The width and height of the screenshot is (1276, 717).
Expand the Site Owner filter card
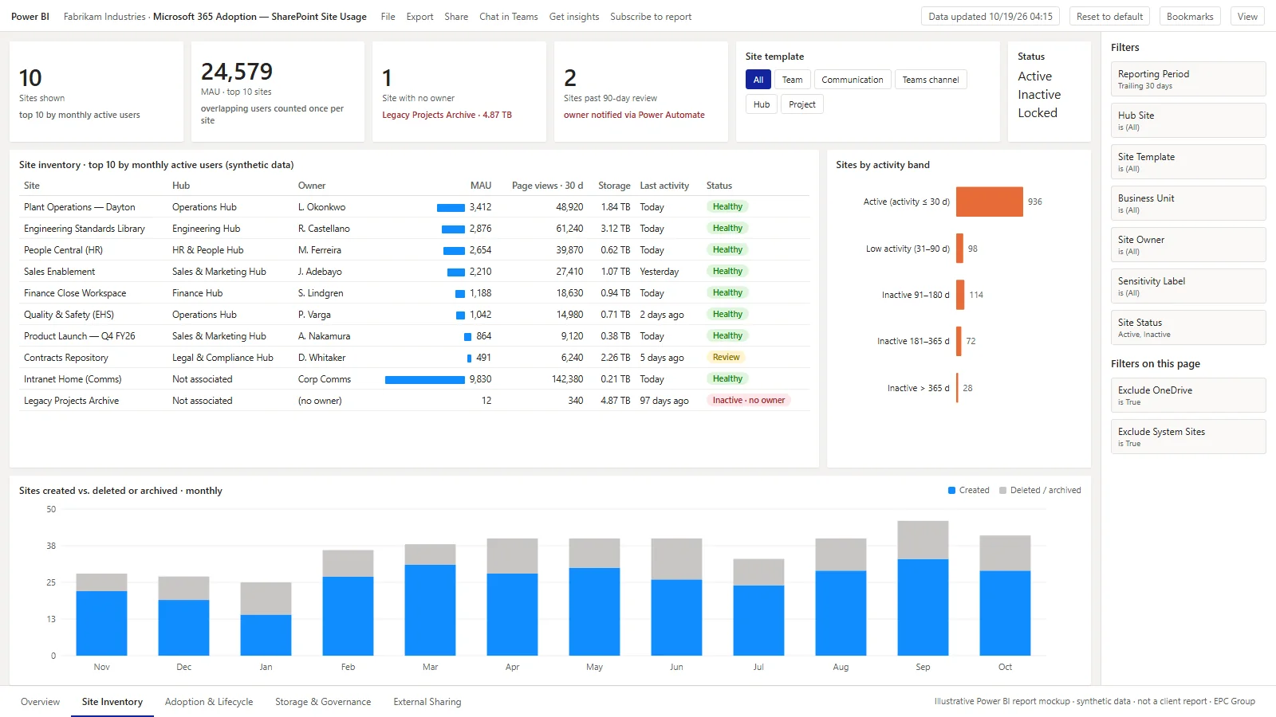pos(1188,245)
